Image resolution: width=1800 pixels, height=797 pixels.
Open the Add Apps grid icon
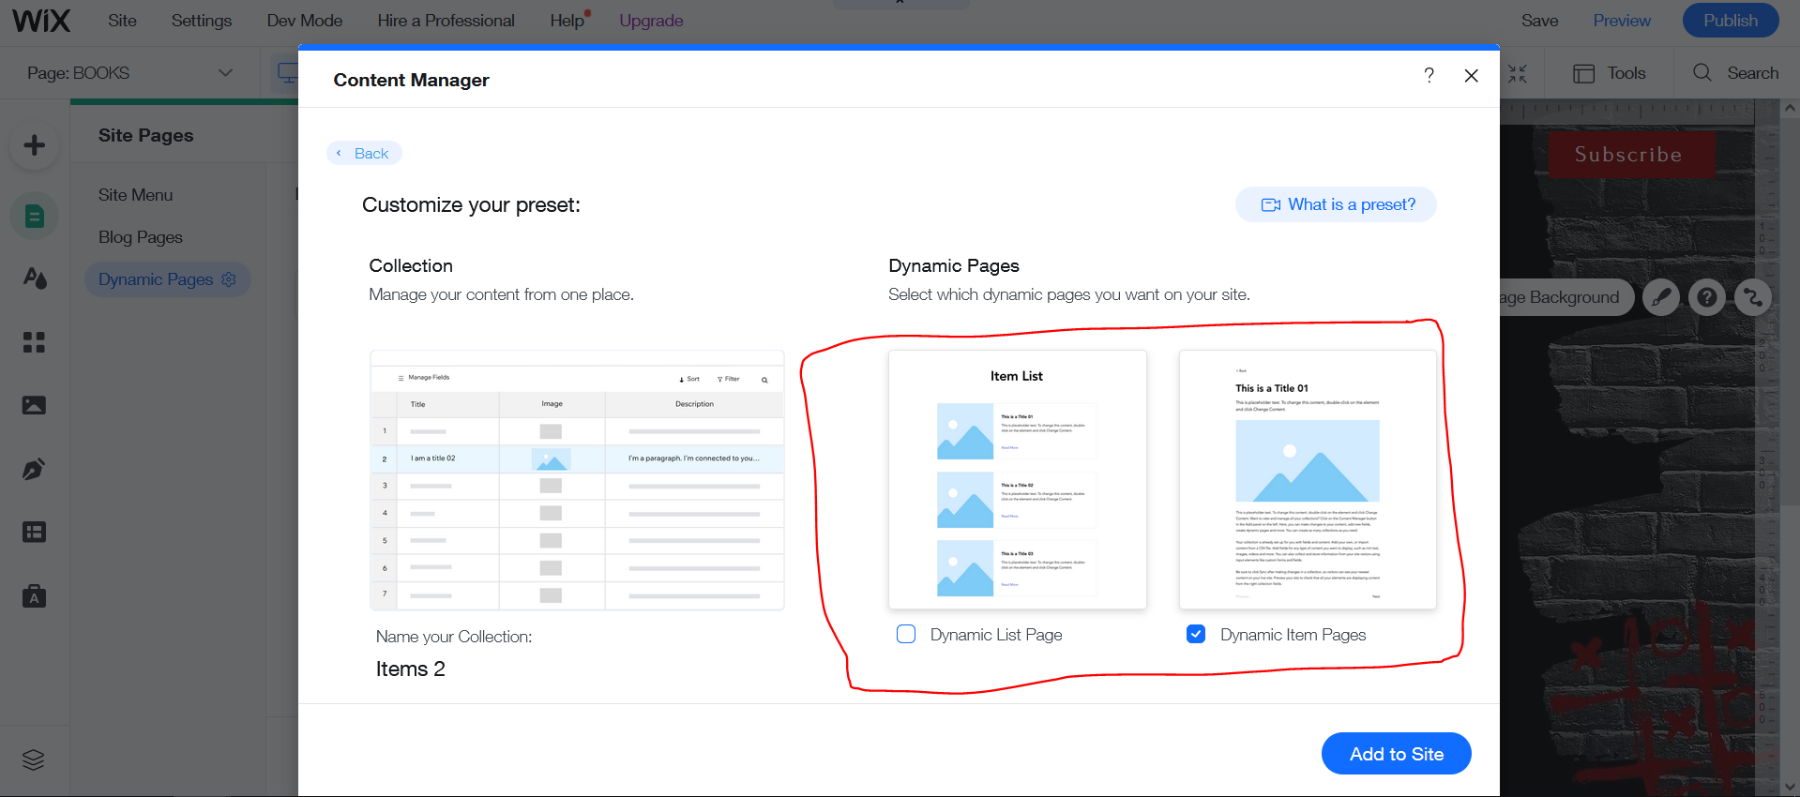pos(35,342)
